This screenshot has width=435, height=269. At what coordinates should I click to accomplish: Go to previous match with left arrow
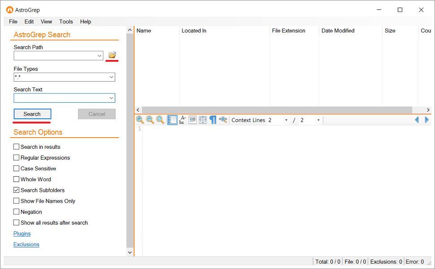click(x=417, y=120)
